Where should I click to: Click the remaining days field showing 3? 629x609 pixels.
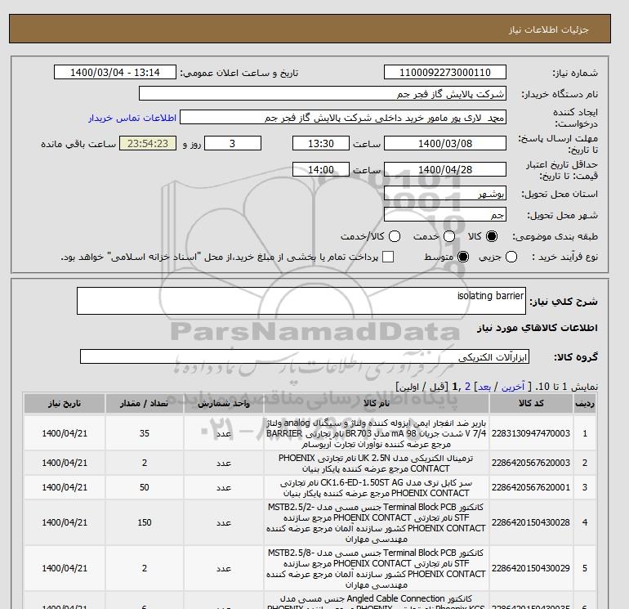click(x=233, y=143)
